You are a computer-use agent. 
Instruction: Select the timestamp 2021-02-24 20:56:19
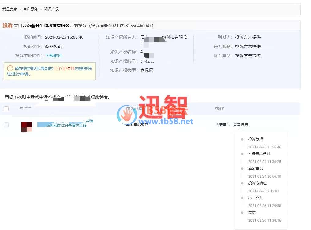click(x=264, y=177)
